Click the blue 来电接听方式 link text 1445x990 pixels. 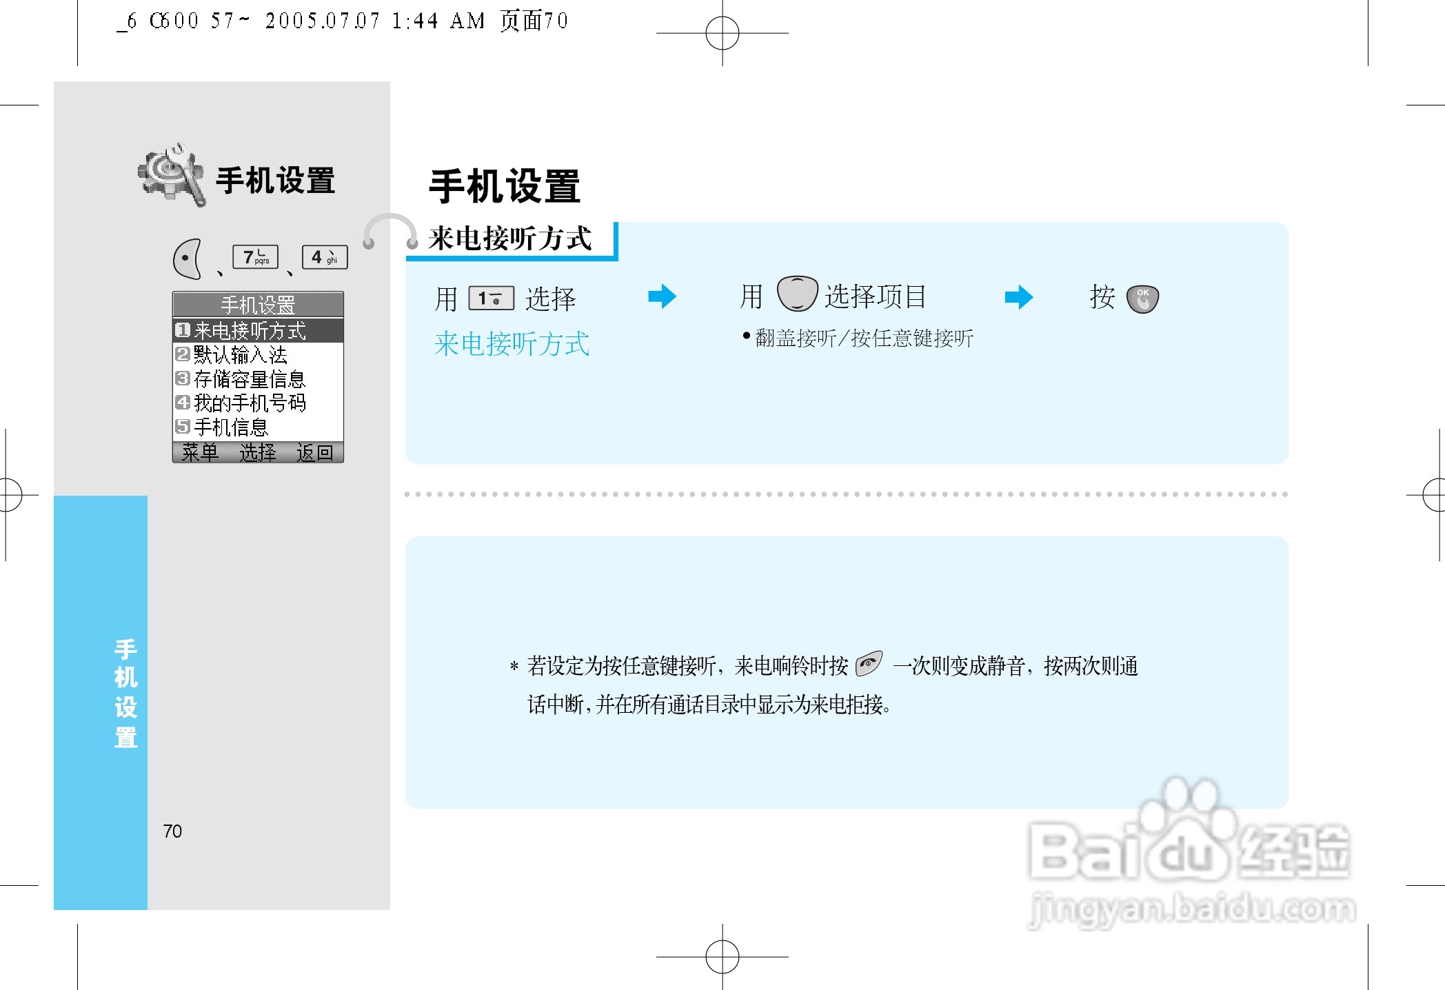pyautogui.click(x=512, y=344)
